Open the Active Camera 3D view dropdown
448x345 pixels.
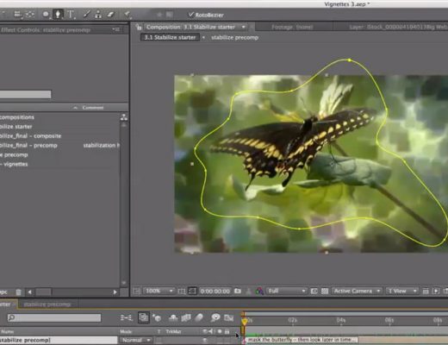(357, 291)
